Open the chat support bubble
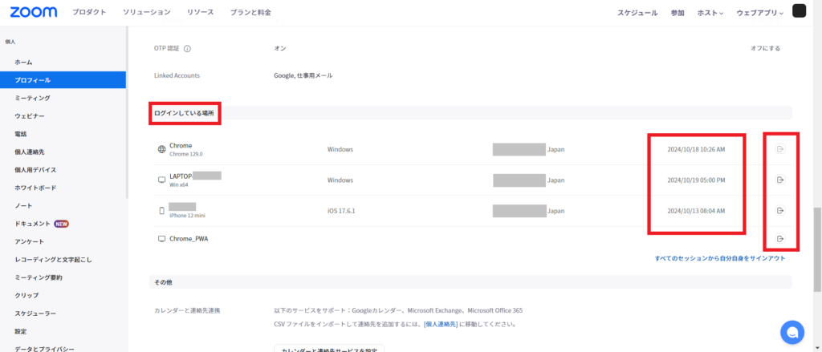Screen dimensions: 822x352 [792, 332]
